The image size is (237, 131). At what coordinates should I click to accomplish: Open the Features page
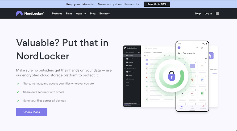[57, 14]
